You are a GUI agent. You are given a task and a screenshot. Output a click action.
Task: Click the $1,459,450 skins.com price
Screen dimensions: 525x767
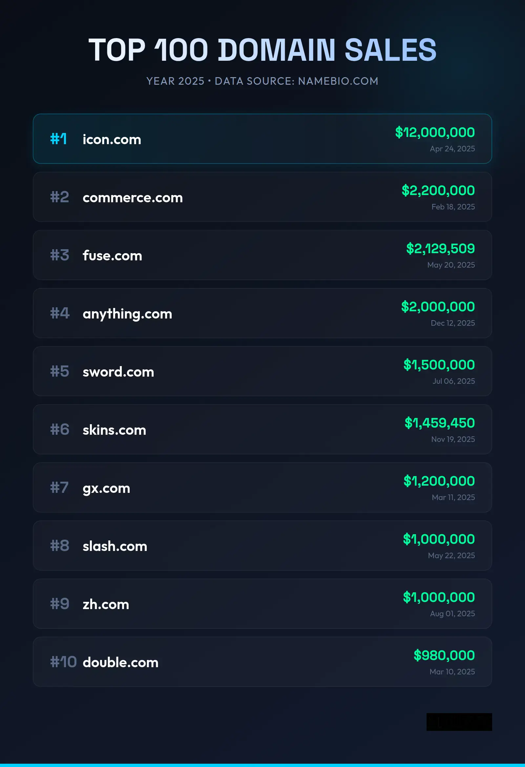pyautogui.click(x=440, y=423)
